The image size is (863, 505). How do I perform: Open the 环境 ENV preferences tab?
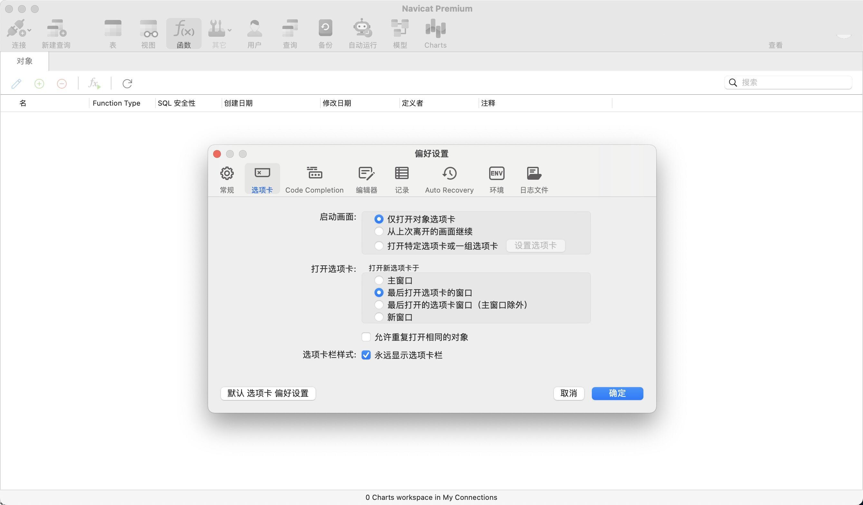(x=497, y=180)
